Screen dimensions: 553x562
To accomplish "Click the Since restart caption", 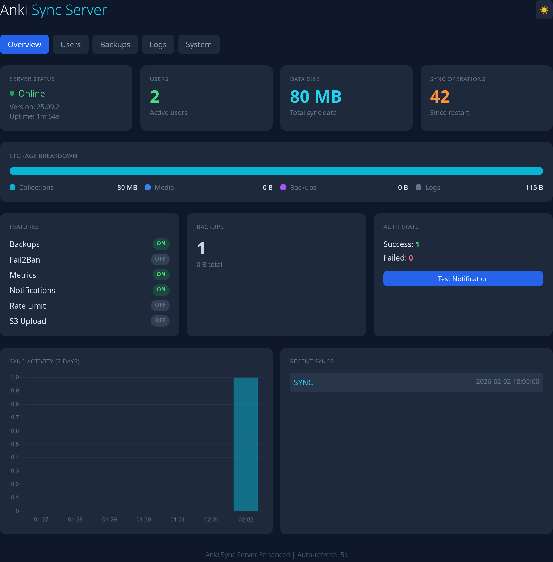I will (x=450, y=112).
